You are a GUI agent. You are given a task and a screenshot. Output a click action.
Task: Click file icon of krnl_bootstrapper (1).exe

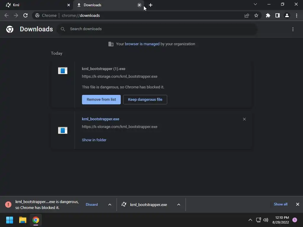[x=63, y=71]
